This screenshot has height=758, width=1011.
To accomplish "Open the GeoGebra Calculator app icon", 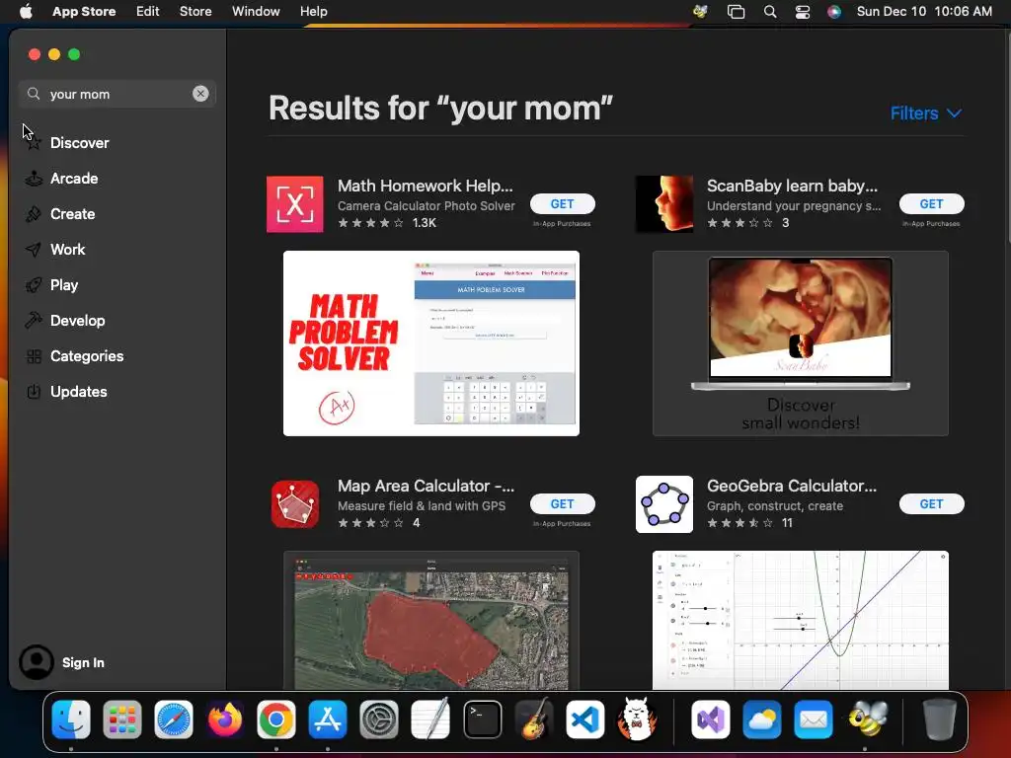I will click(x=664, y=504).
